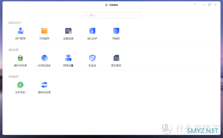Click the control panel search field
Viewport: 223px width, 138px height.
[111, 15]
